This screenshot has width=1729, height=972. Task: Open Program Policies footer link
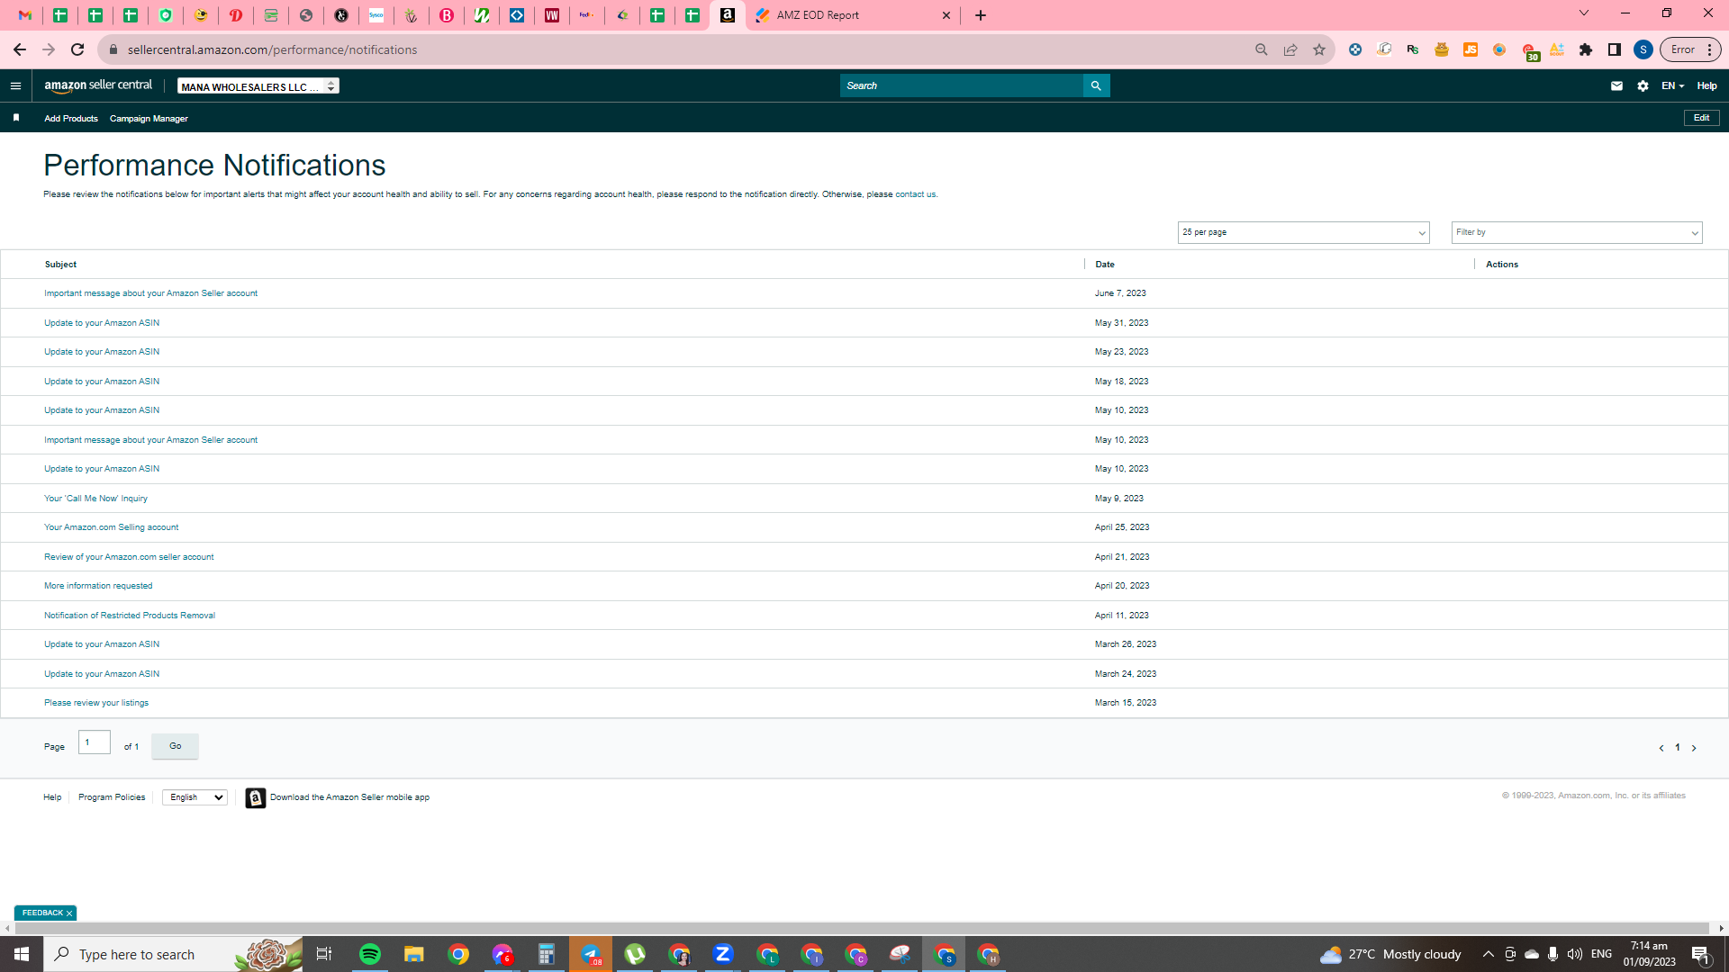coord(112,797)
